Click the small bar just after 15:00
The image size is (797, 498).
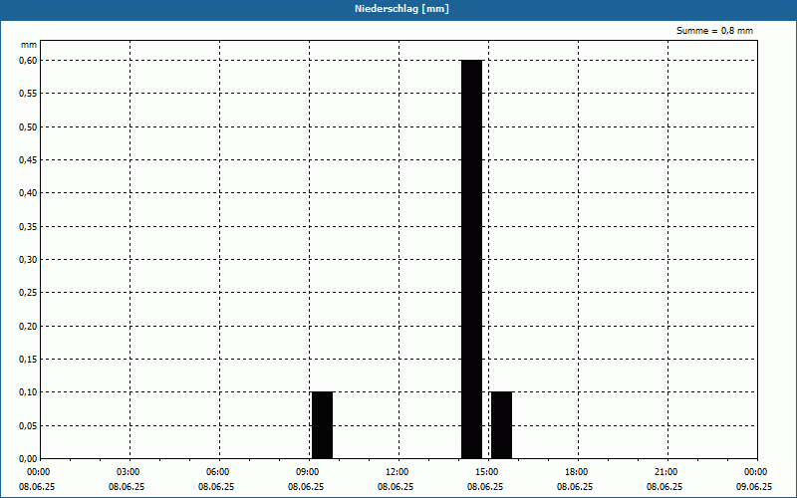click(x=501, y=425)
